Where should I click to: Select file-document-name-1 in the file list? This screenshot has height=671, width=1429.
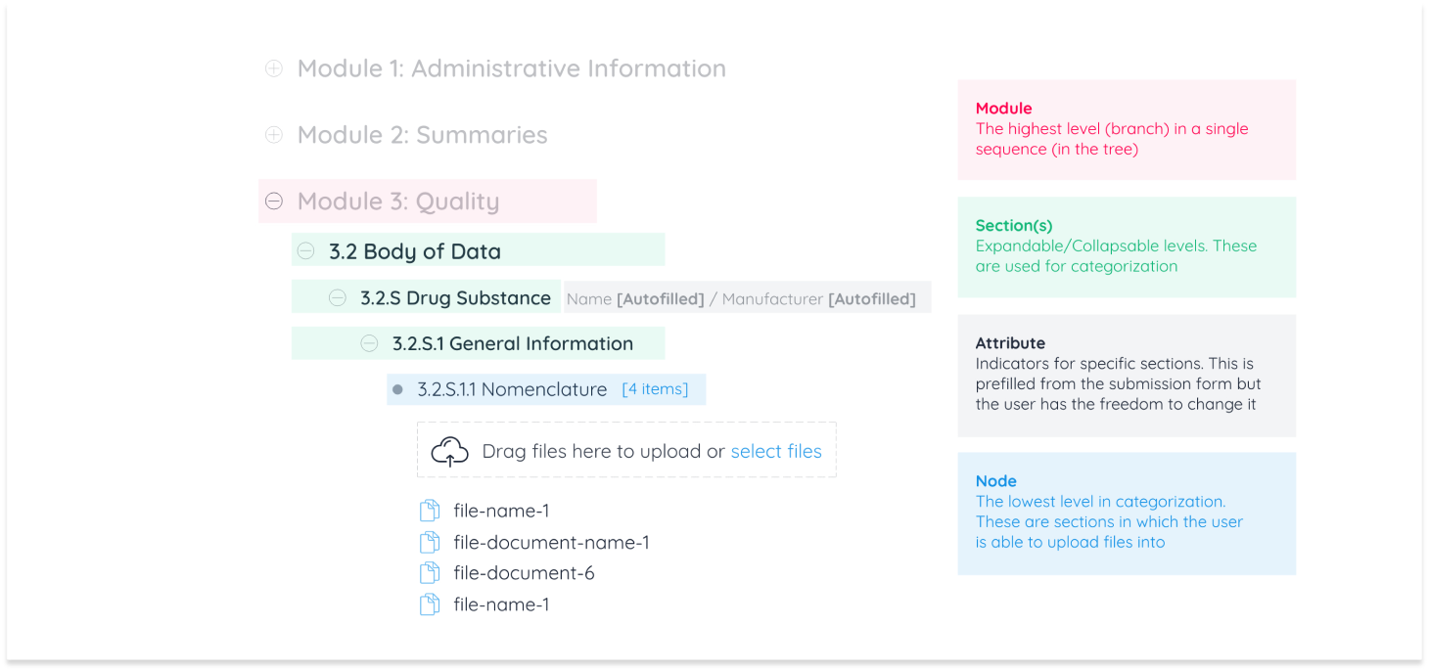tap(549, 541)
